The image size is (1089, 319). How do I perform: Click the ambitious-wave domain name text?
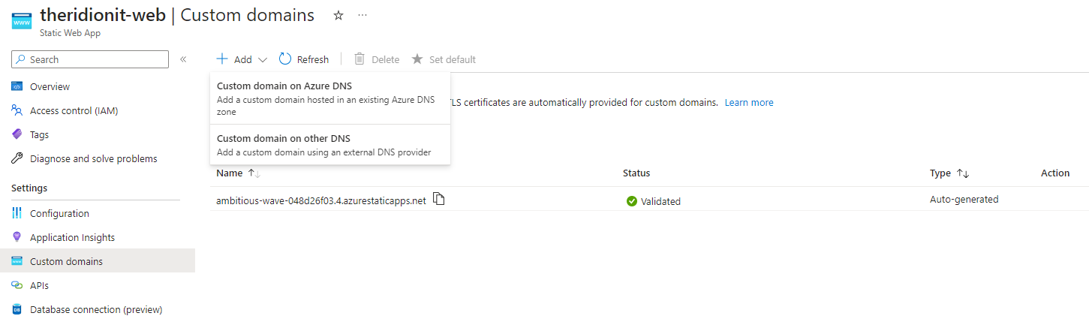(x=321, y=200)
